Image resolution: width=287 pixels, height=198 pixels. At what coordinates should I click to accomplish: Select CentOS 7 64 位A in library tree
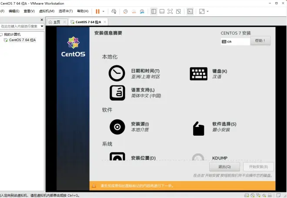[22, 40]
